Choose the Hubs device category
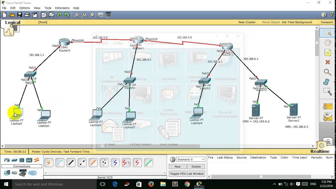Viewport: 336px width, 189px height. (x=22, y=160)
